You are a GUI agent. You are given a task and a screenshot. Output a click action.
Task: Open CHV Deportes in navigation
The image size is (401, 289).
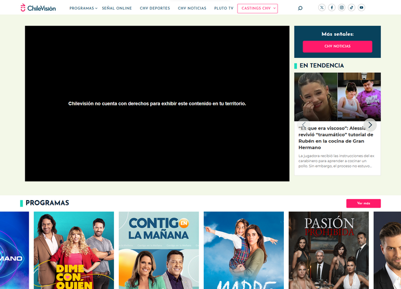click(x=155, y=8)
